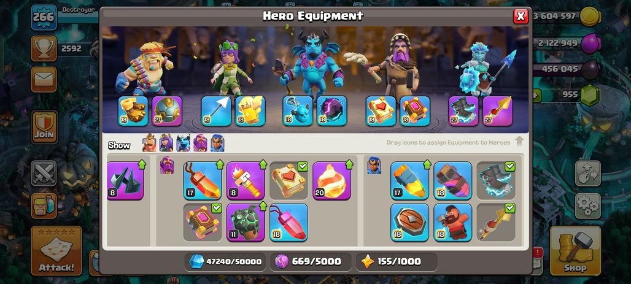Filter equipment by Barbarian King portrait
The image size is (631, 284).
(x=149, y=143)
